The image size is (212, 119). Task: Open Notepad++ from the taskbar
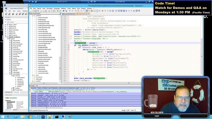point(50,117)
